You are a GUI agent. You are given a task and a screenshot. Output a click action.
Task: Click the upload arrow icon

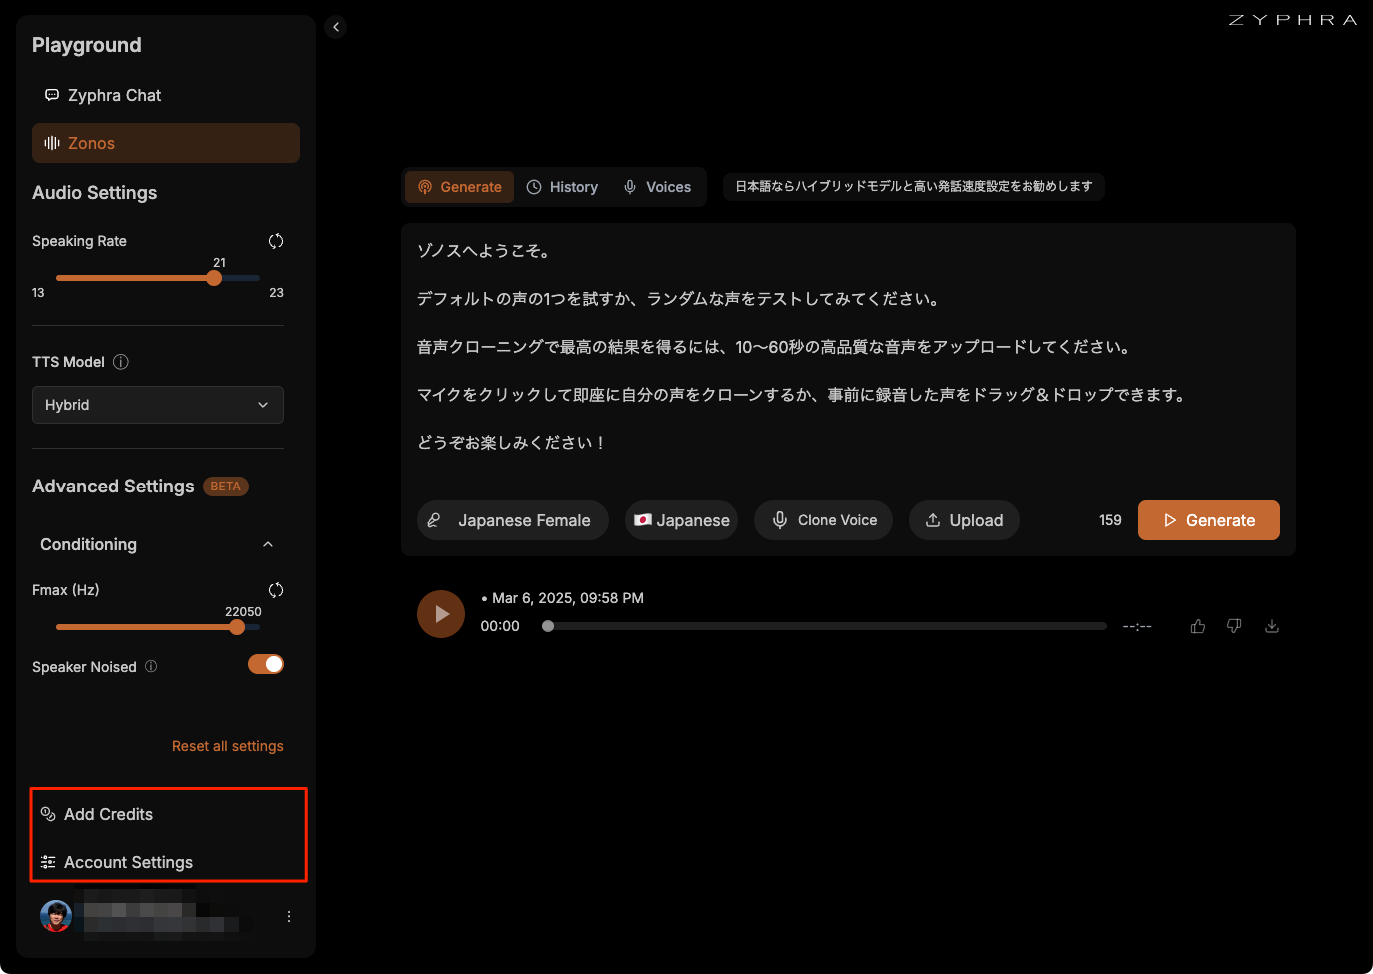[933, 520]
